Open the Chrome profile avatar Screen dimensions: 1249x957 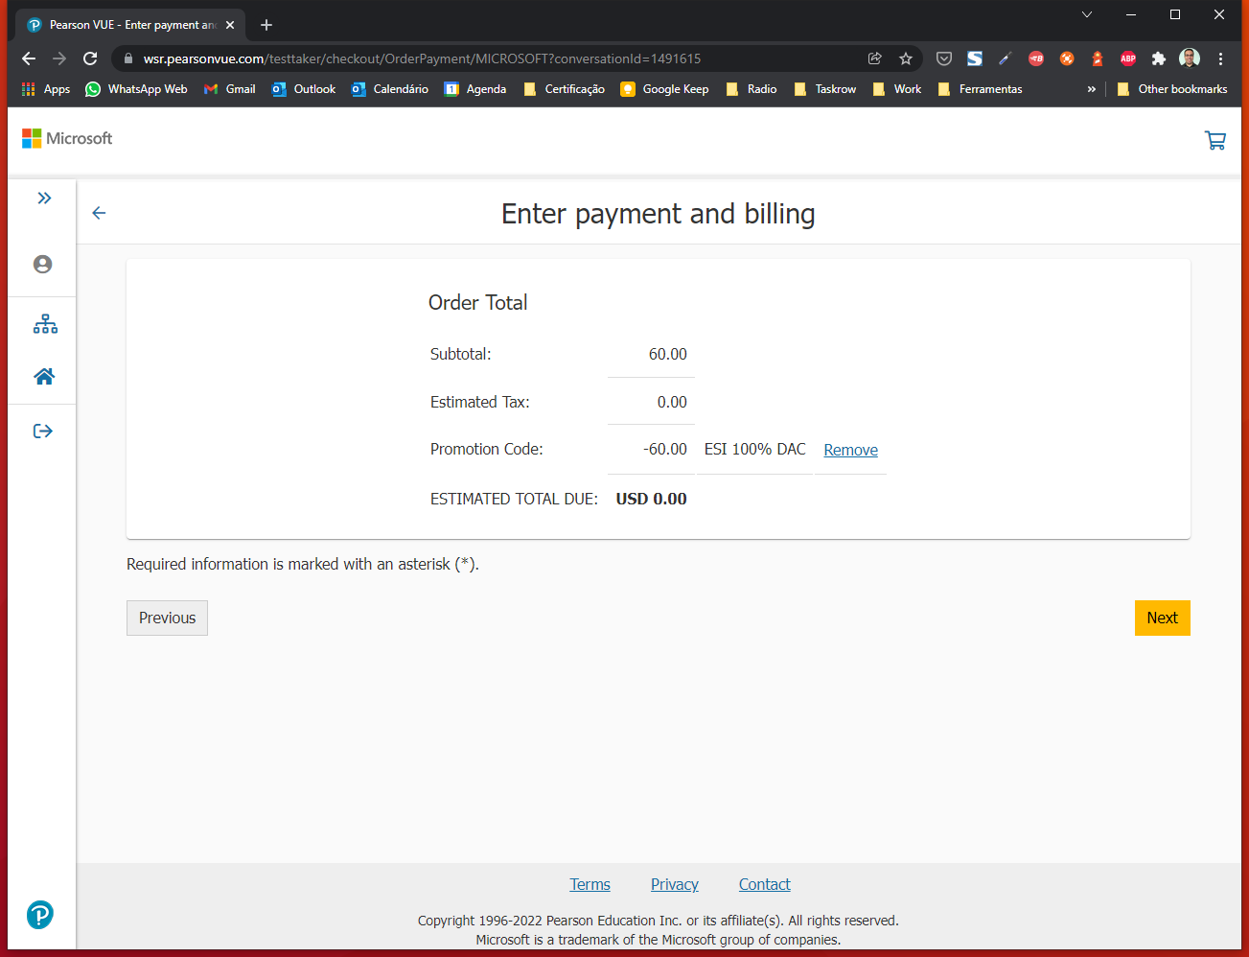tap(1190, 58)
